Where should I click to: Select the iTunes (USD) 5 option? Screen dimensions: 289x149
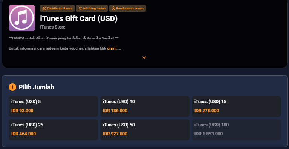pyautogui.click(x=53, y=107)
